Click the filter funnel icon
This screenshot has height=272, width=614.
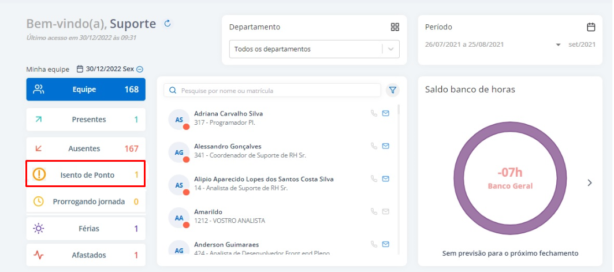(x=393, y=90)
